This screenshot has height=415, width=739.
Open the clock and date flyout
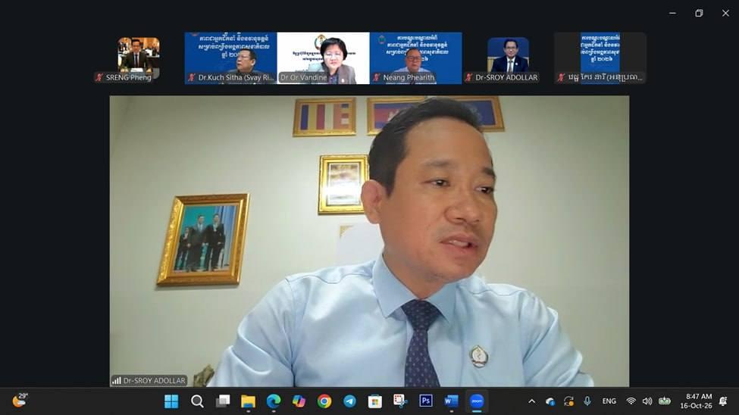(696, 401)
